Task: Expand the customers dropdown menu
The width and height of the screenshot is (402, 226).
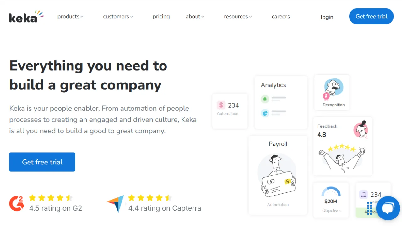Action: point(118,17)
